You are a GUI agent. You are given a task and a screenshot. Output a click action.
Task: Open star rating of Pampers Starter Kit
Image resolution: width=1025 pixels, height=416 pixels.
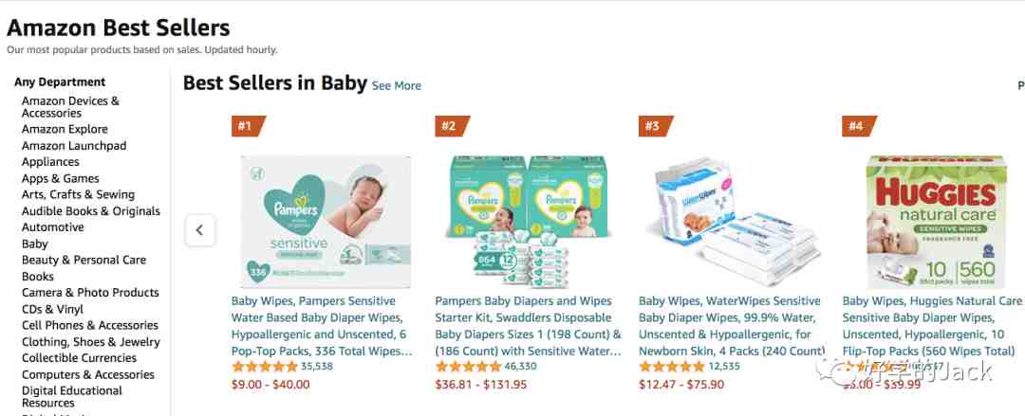[x=469, y=367]
